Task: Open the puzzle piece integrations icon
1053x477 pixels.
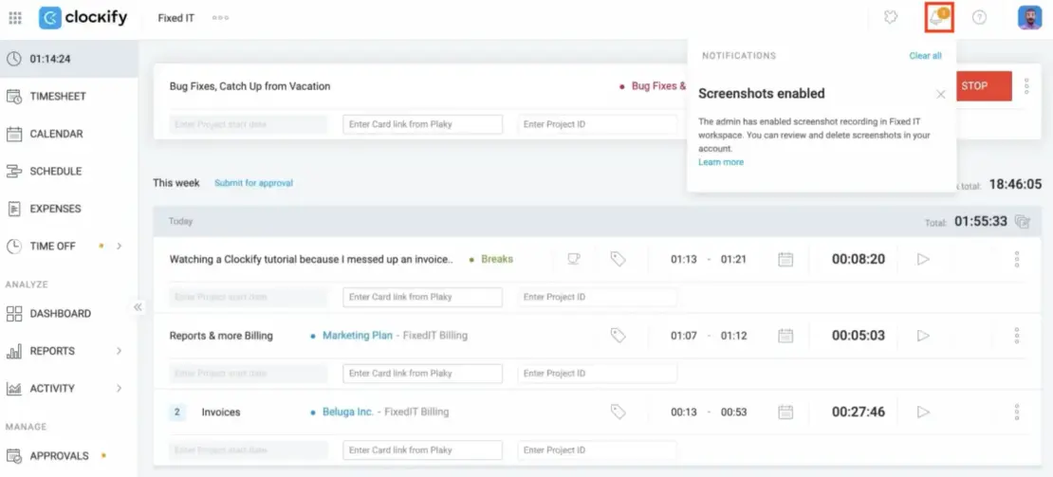Action: [891, 18]
